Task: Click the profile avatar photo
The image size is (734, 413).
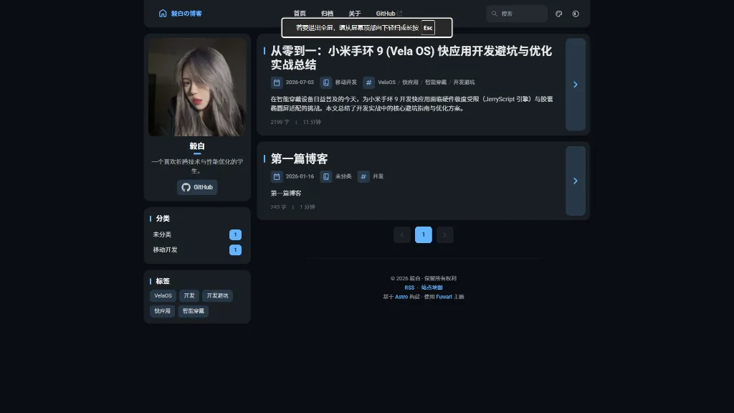Action: coord(197,87)
